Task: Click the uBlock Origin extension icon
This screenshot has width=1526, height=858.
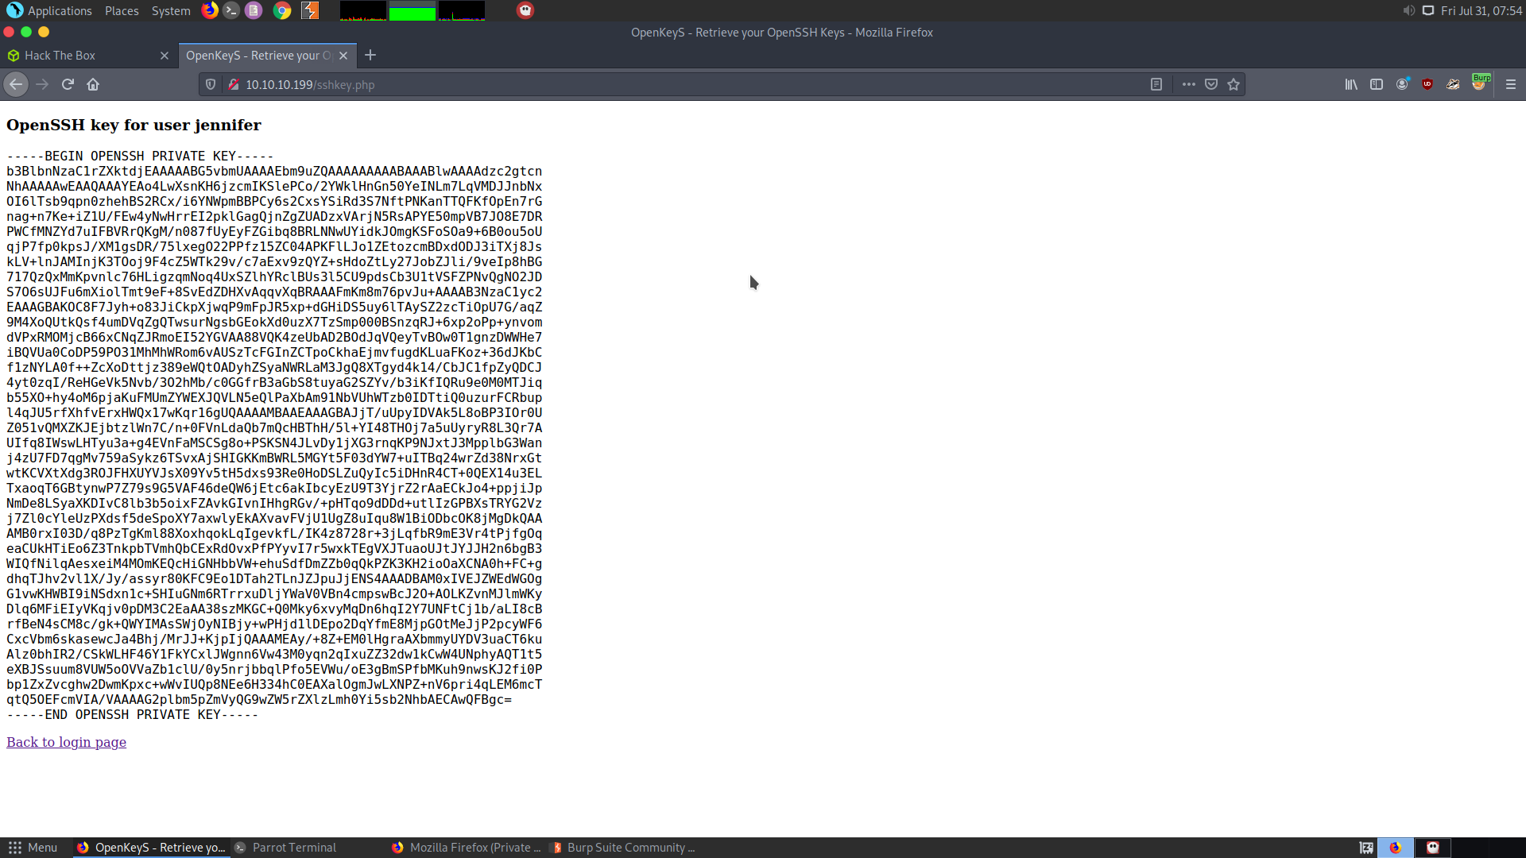Action: point(1427,84)
